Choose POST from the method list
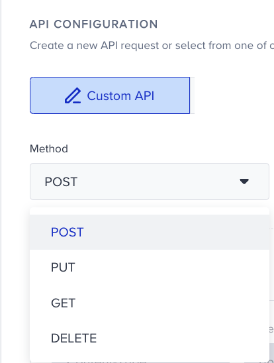Screen dimensions: 274x363 coord(67,232)
